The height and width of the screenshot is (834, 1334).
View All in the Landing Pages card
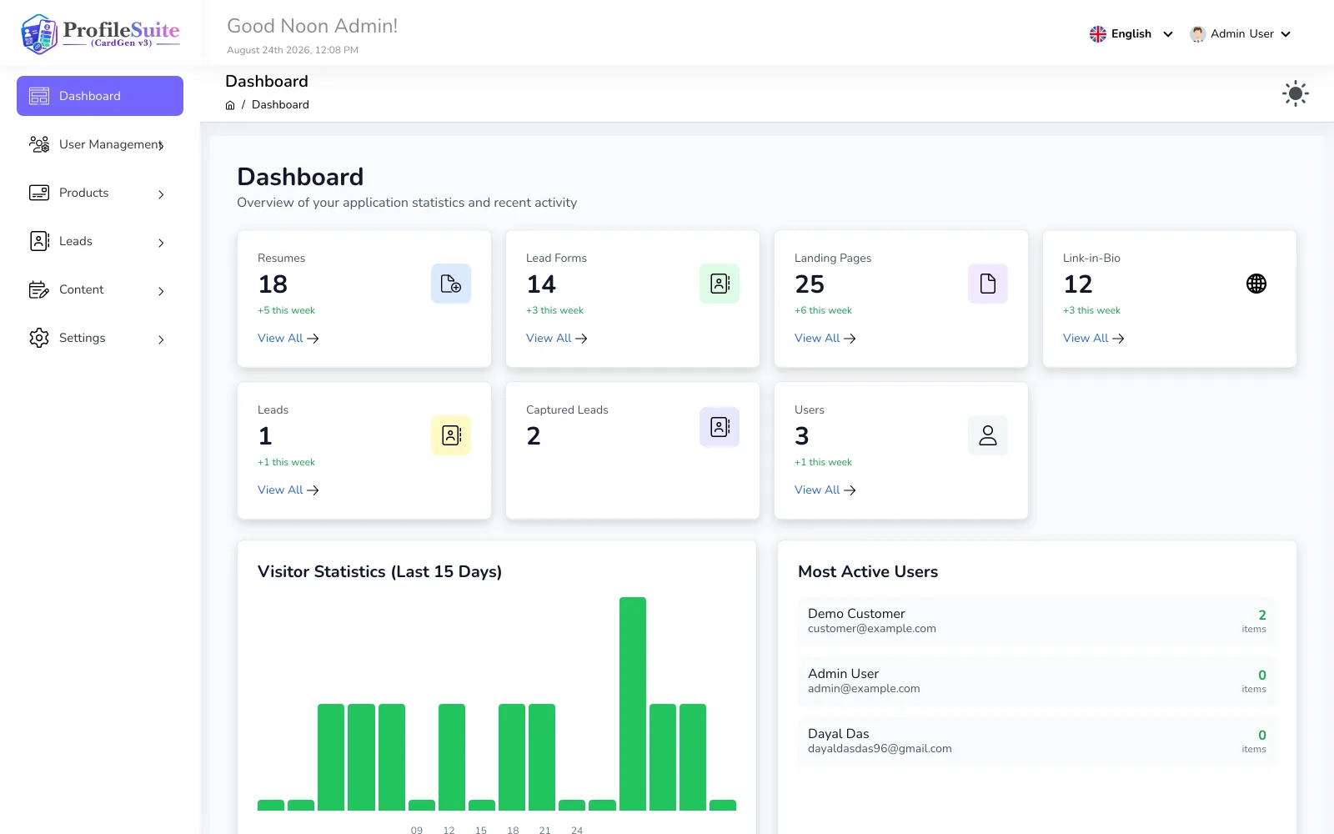[825, 338]
